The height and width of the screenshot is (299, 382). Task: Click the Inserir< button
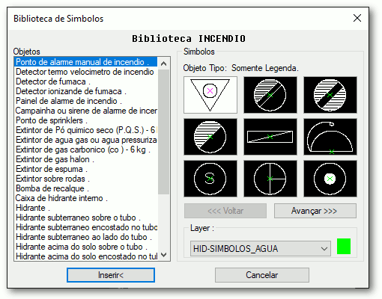click(111, 275)
